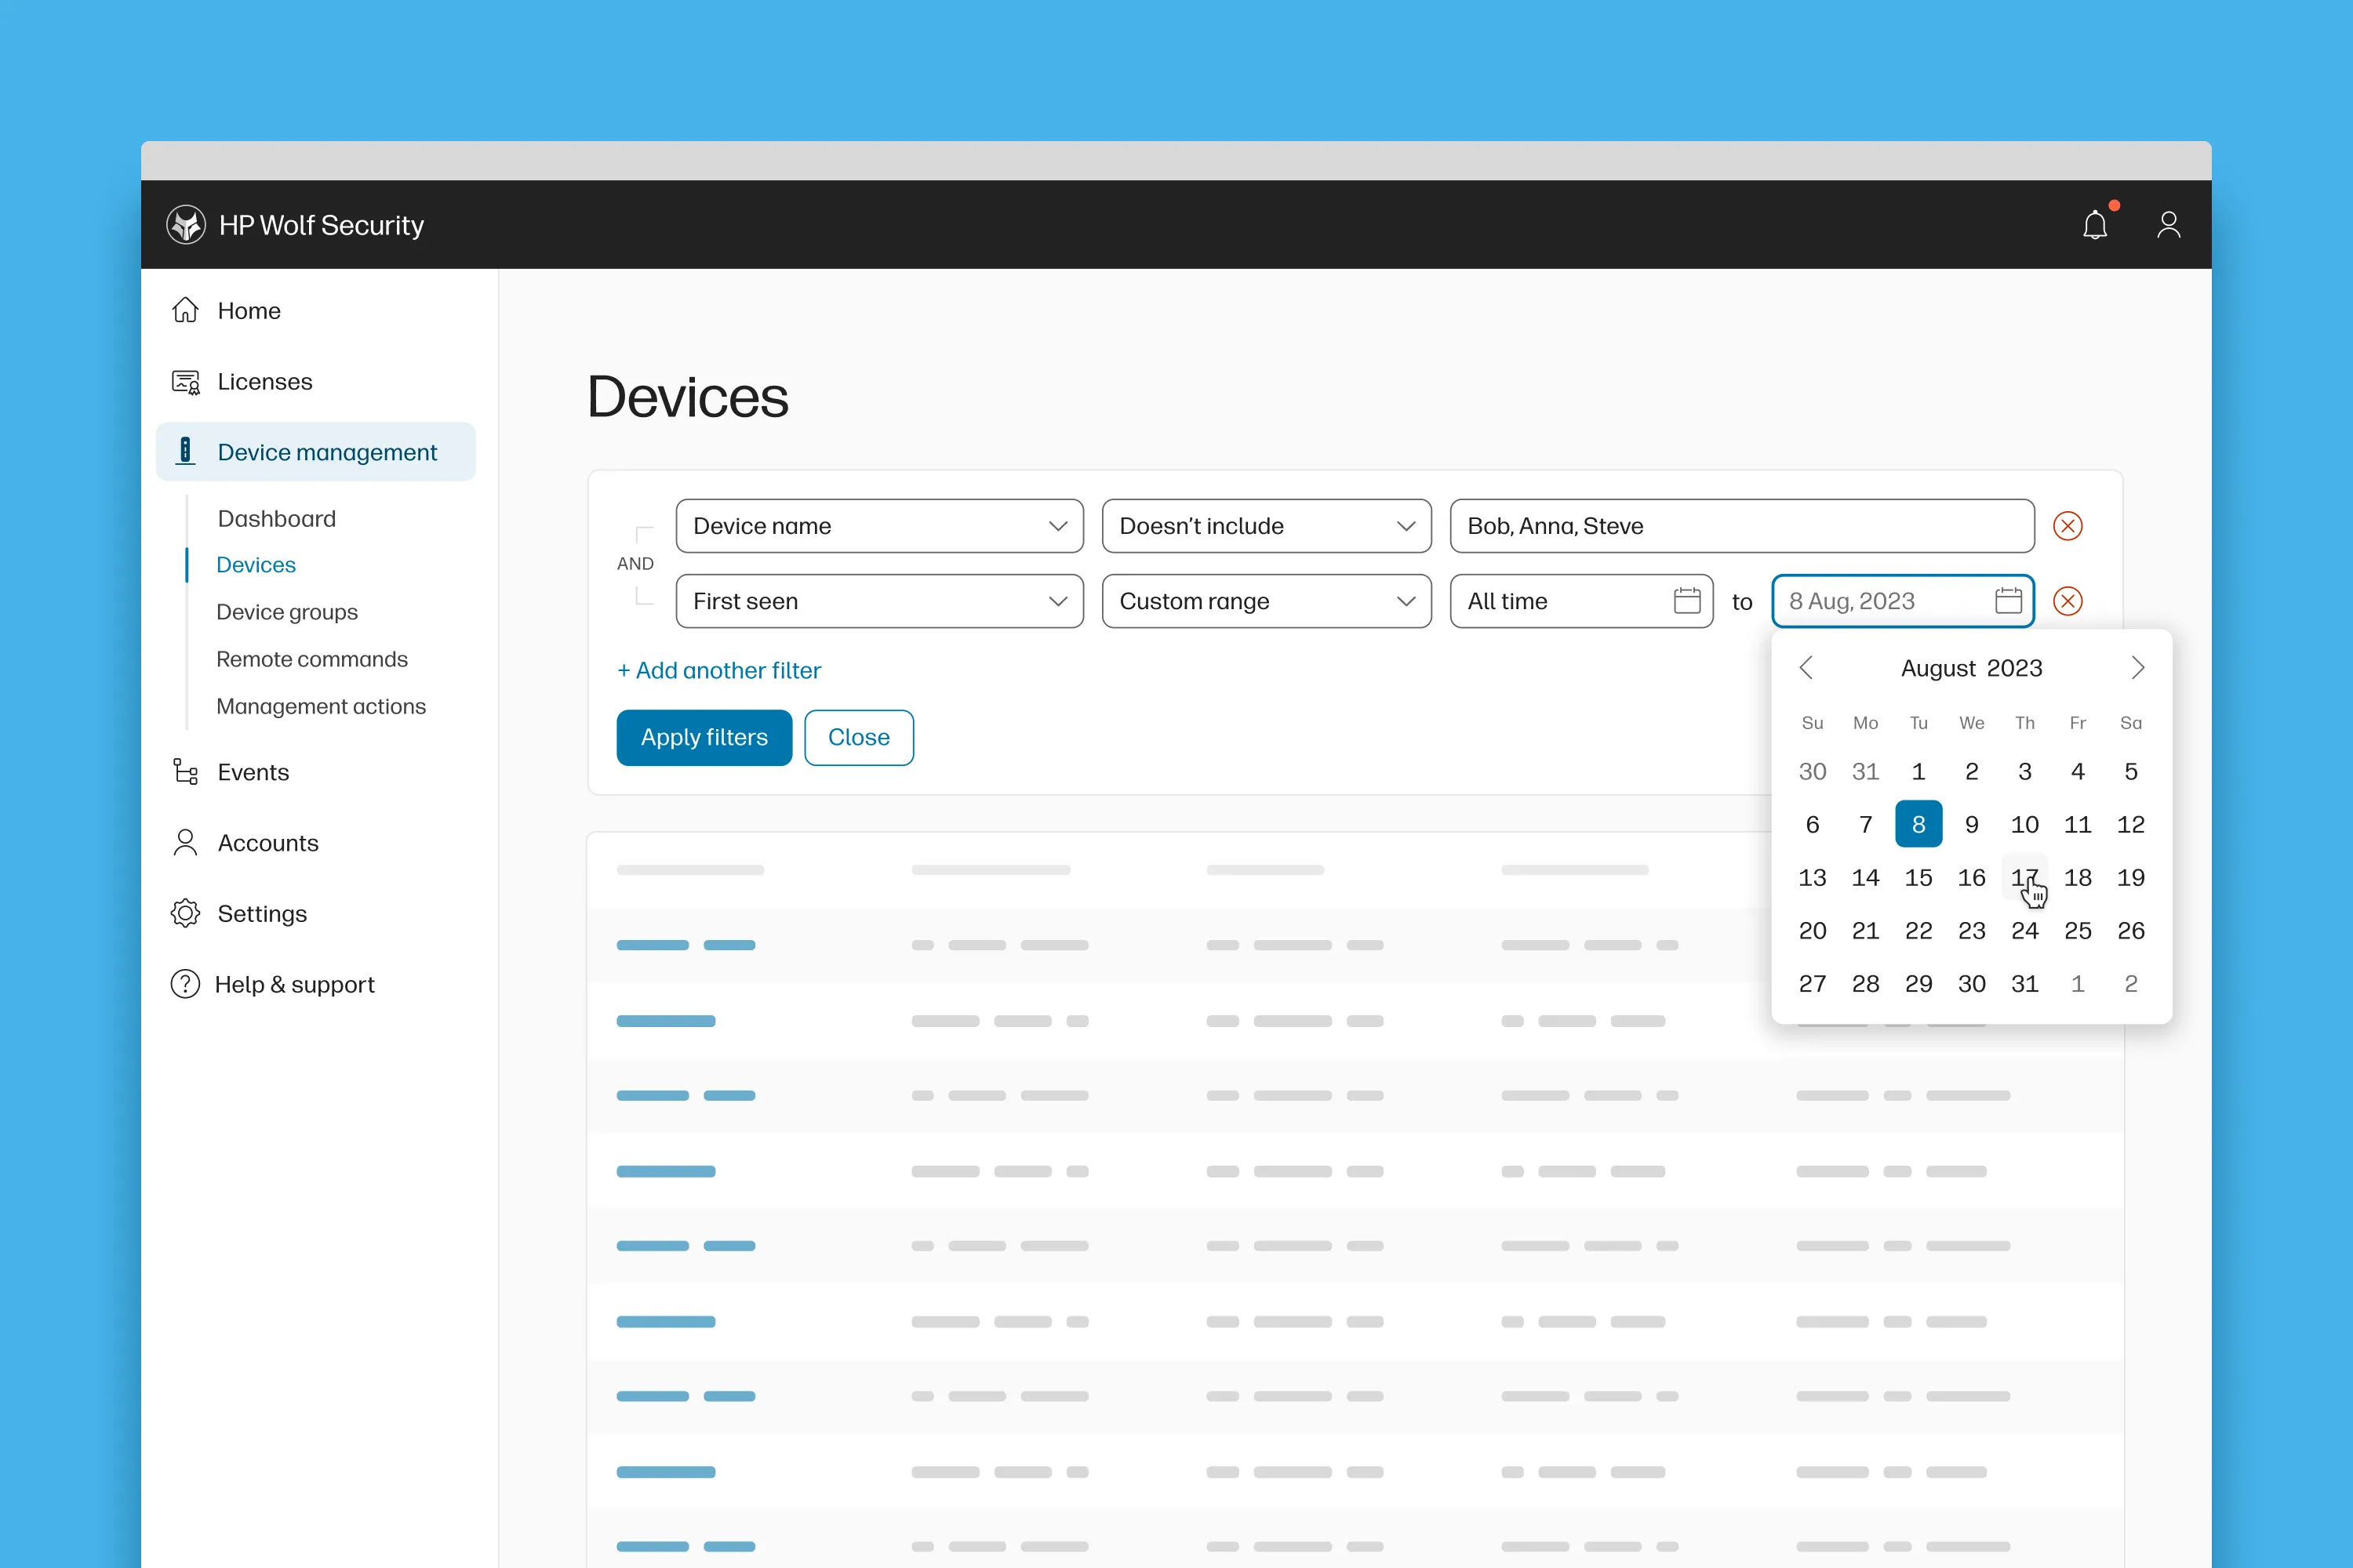Select August 6 in the calendar
The width and height of the screenshot is (2353, 1568).
click(x=1812, y=824)
